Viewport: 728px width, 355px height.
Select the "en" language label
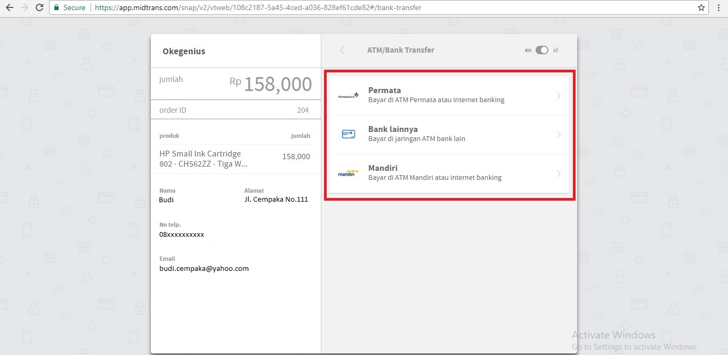528,50
